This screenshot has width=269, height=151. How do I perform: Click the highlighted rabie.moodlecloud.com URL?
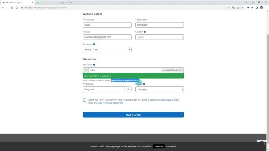pos(125,81)
